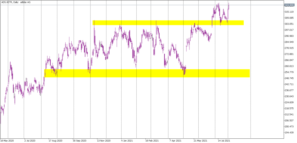Click the 236.677 price axis label
The height and width of the screenshot is (143, 297).
[x=289, y=90]
